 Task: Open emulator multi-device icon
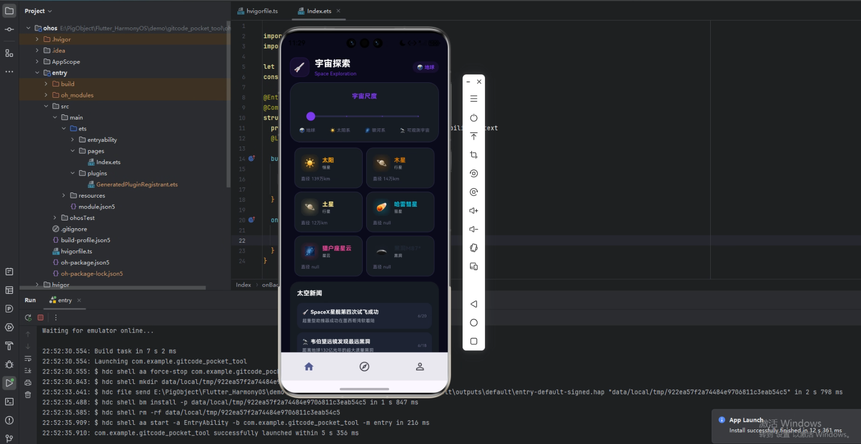pos(473,267)
